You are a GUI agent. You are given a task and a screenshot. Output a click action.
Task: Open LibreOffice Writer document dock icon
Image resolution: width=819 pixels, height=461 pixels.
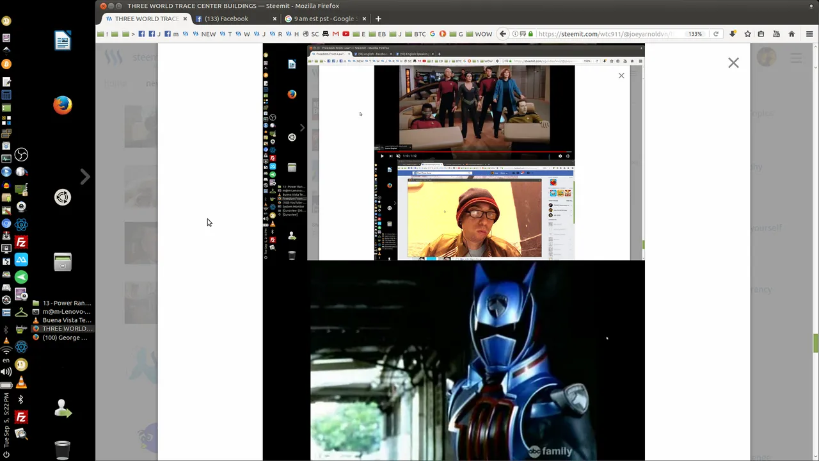(63, 41)
